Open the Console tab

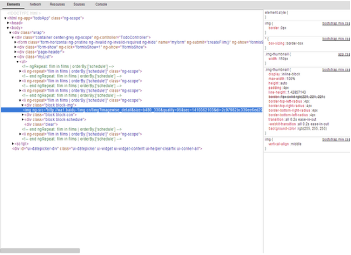[x=101, y=4]
